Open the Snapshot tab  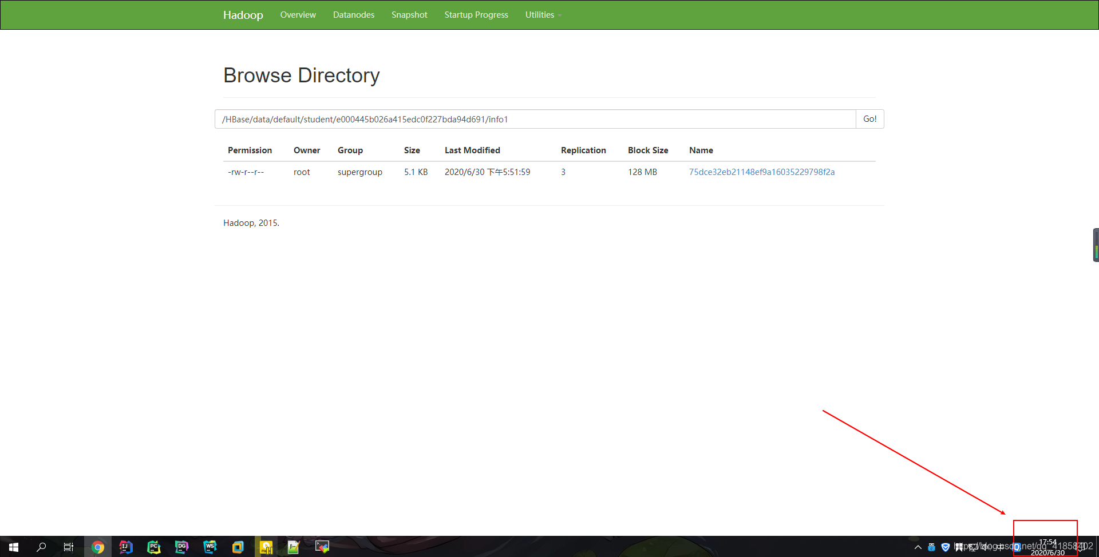pos(409,15)
